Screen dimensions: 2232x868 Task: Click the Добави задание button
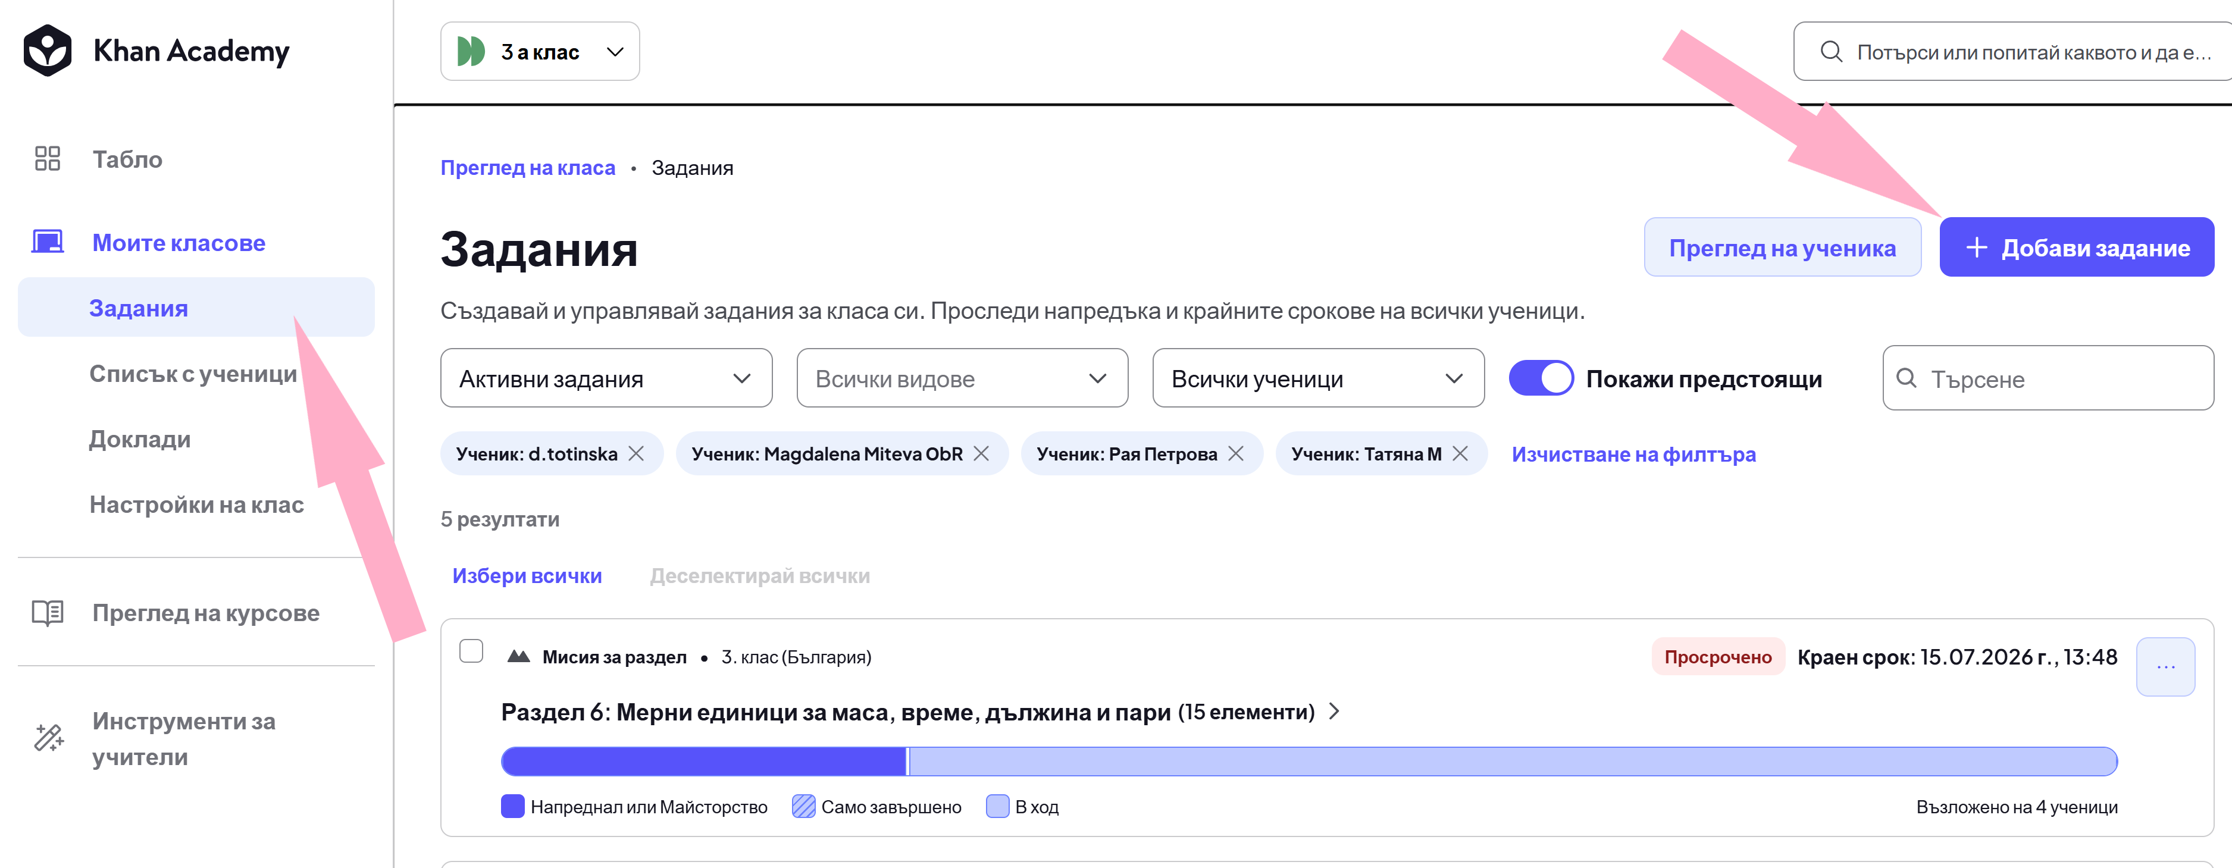(x=2077, y=247)
